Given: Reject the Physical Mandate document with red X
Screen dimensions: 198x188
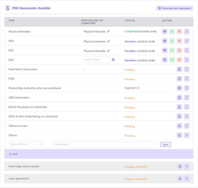Looking at the screenshot, I should 179,32.
